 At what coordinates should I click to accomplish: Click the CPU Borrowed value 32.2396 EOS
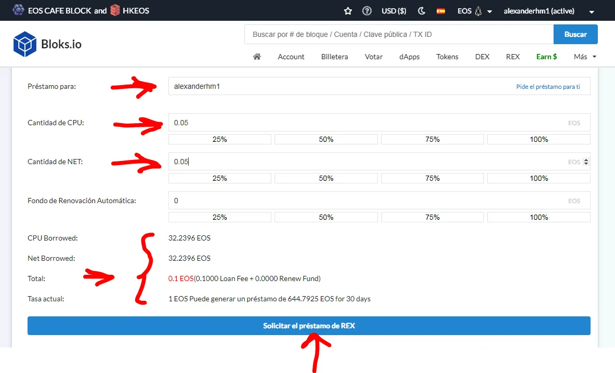pos(189,238)
